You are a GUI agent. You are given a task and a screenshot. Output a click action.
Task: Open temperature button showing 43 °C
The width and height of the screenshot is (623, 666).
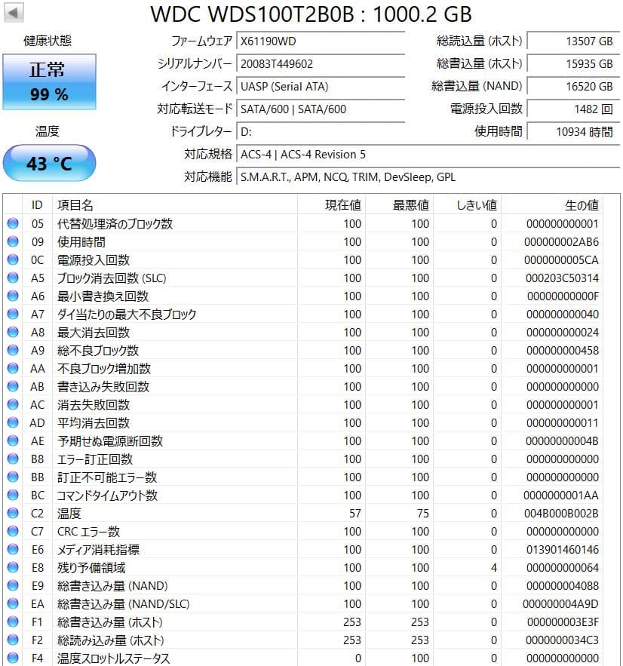tap(49, 163)
